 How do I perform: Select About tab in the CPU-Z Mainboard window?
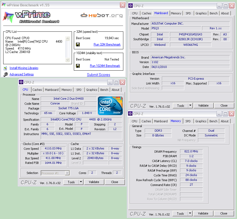pyautogui.click(x=225, y=13)
